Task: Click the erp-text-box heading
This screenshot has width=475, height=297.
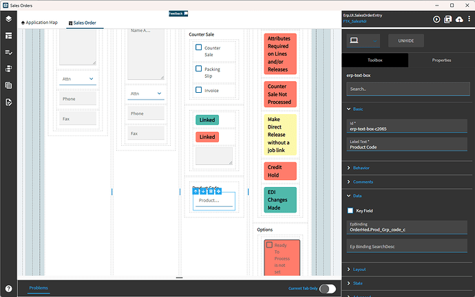Action: pyautogui.click(x=359, y=76)
